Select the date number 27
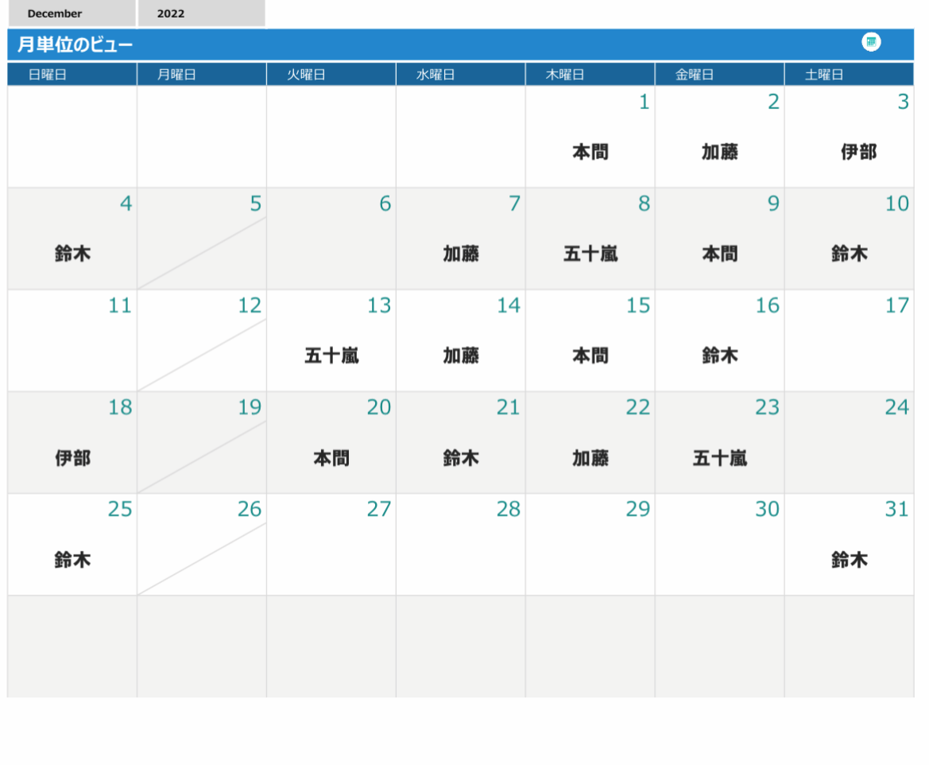 click(379, 509)
